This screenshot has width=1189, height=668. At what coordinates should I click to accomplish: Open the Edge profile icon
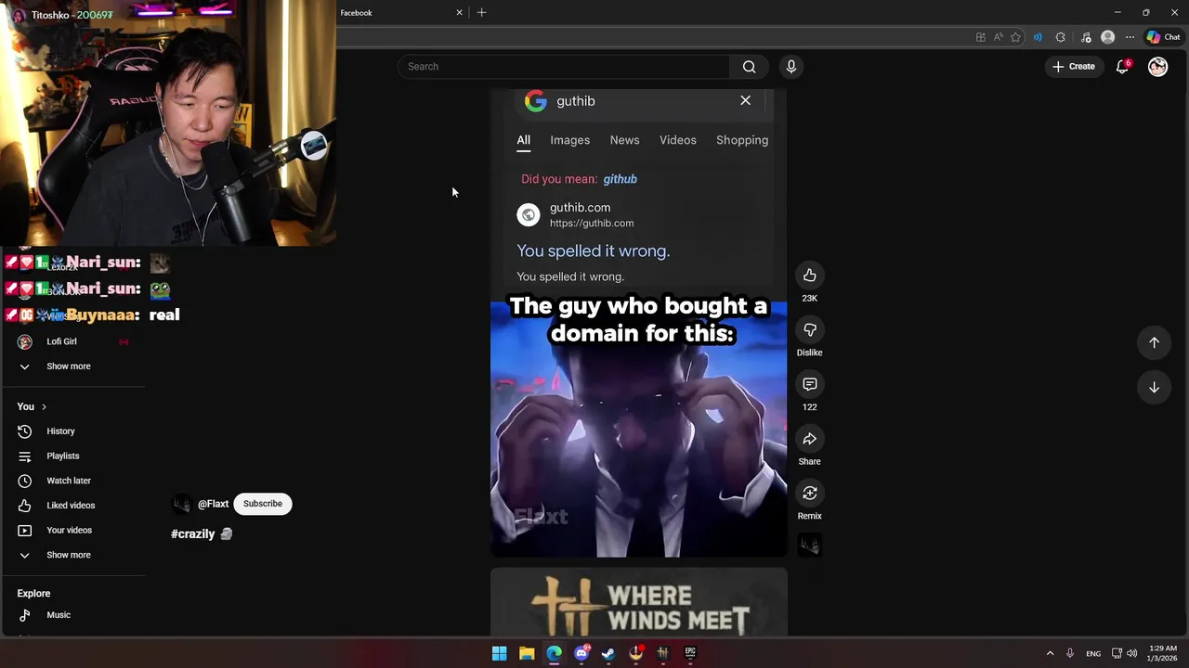[x=1107, y=37]
